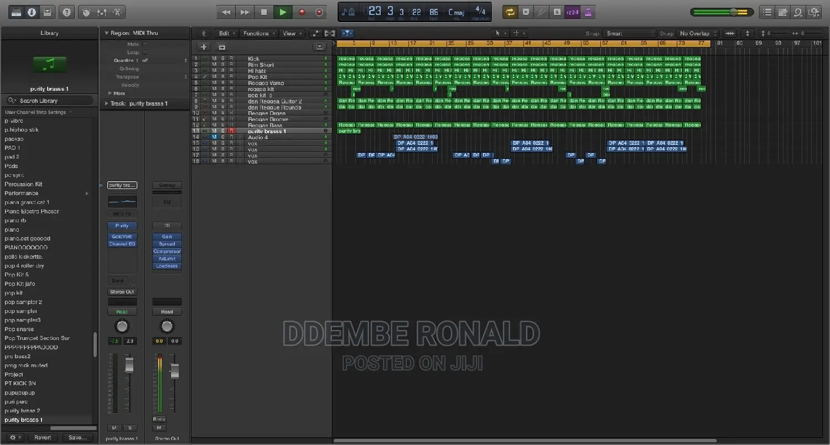The image size is (830, 445).
Task: Click the Search Library field
Action: point(49,101)
